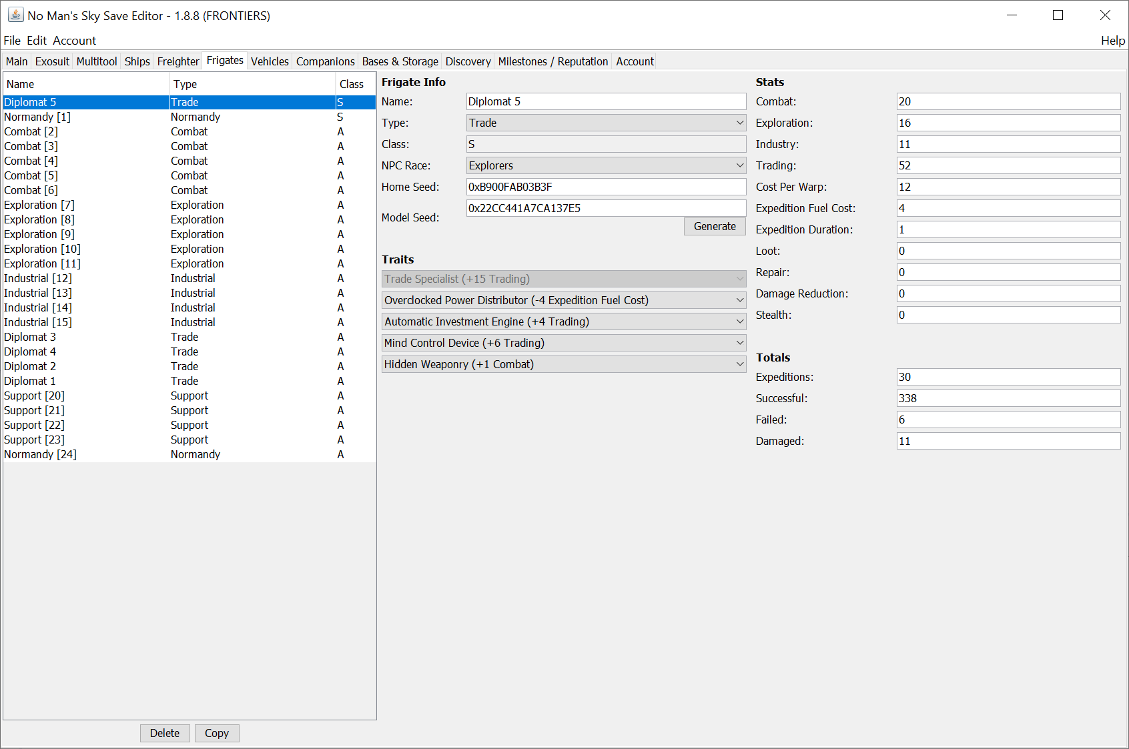Open the Mind Control Device trait dropdown
This screenshot has height=749, width=1129.
pyautogui.click(x=564, y=343)
